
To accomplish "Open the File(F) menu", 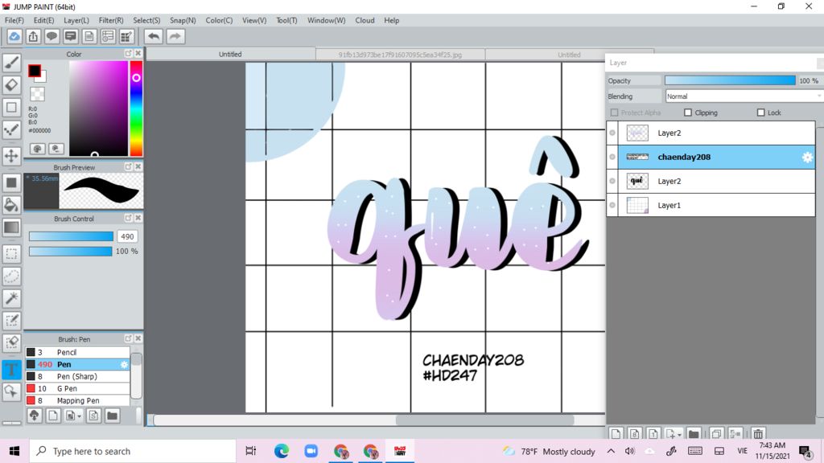I will pyautogui.click(x=14, y=20).
